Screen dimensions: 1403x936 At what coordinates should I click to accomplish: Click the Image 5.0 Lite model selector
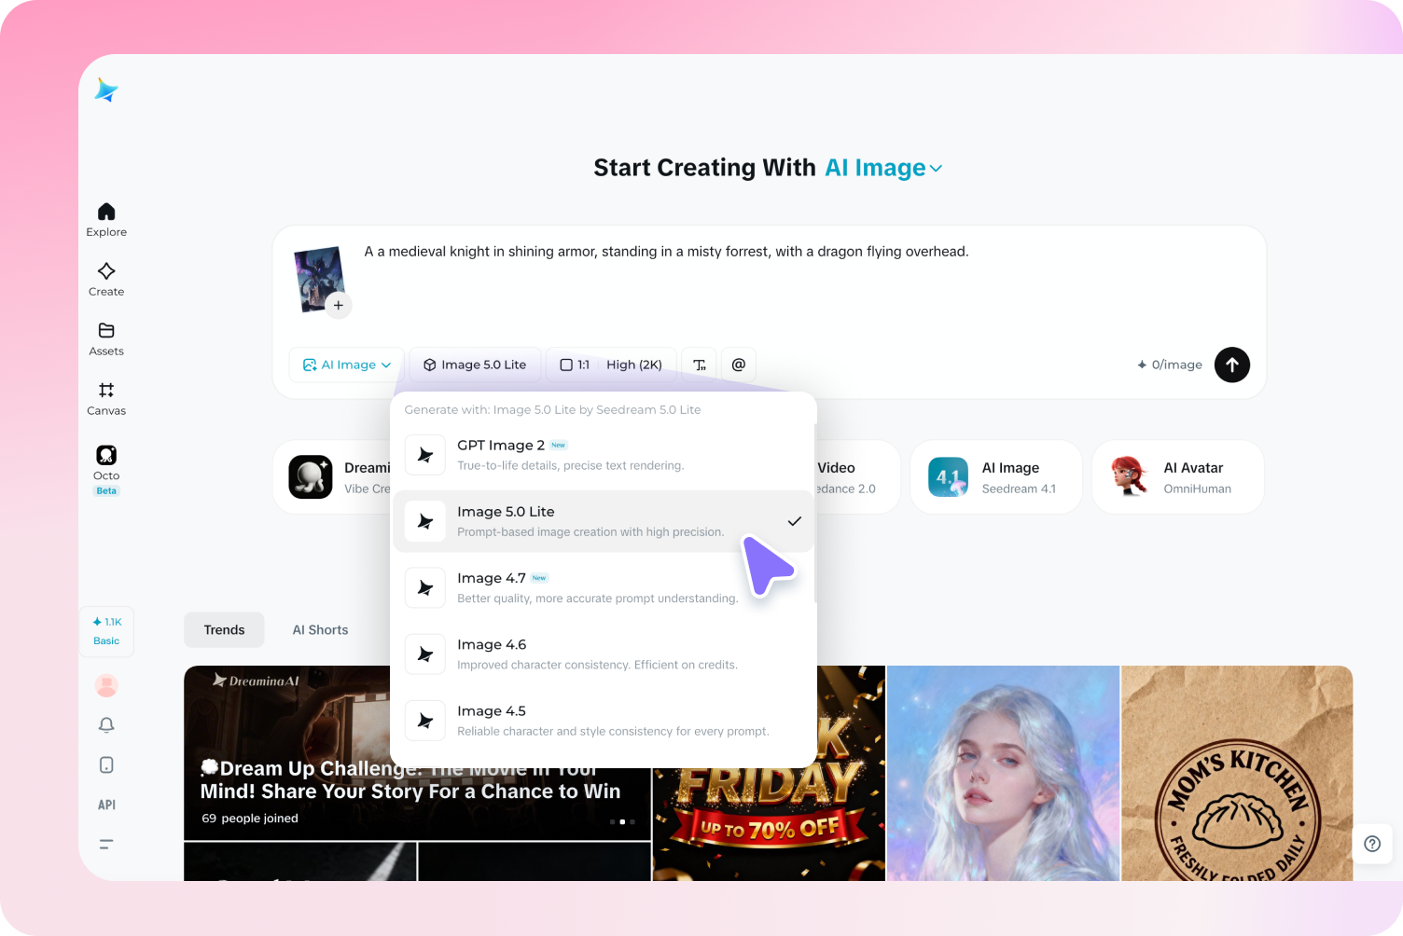point(475,365)
